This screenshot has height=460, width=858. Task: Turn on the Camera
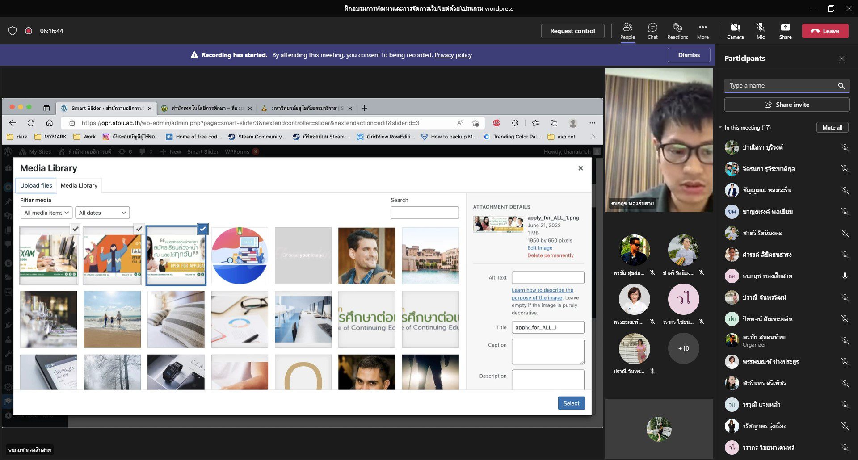735,30
